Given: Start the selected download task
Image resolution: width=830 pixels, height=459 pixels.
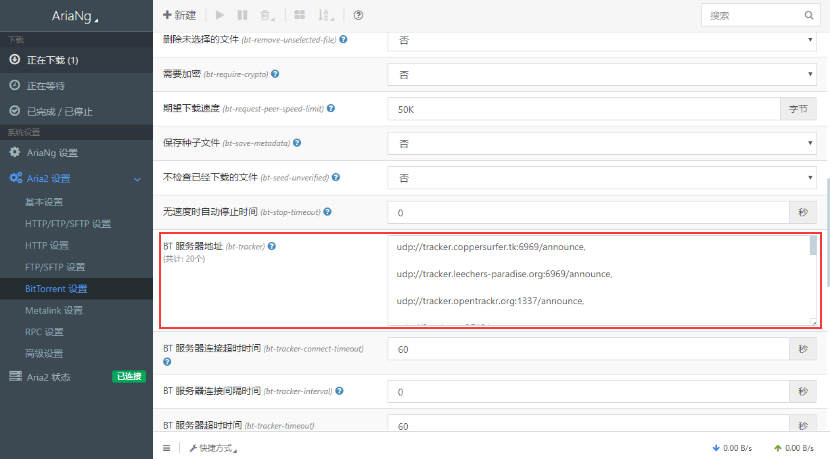Looking at the screenshot, I should point(219,14).
